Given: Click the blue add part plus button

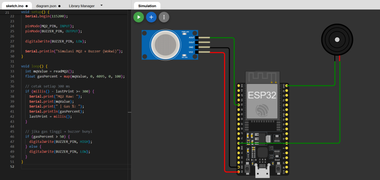Looking at the screenshot, I should tap(151, 17).
